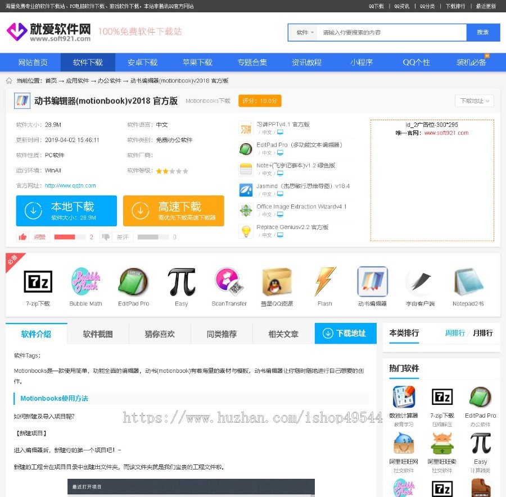This screenshot has width=506, height=497.
Task: Click the 搜索 search button
Action: click(x=483, y=32)
